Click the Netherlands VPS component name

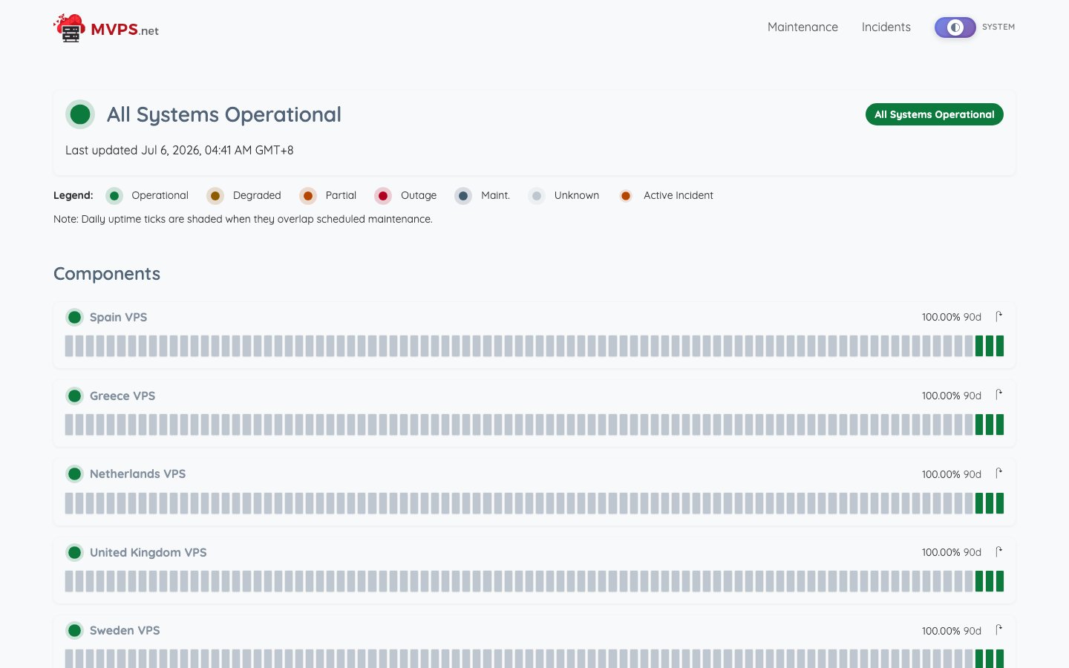tap(137, 474)
